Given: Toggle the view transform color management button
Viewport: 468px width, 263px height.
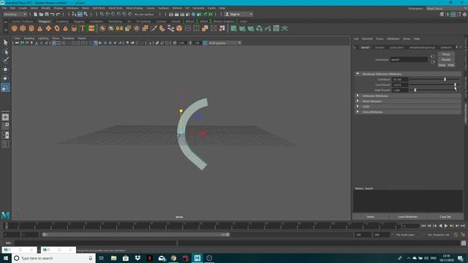Looking at the screenshot, I should [x=205, y=43].
